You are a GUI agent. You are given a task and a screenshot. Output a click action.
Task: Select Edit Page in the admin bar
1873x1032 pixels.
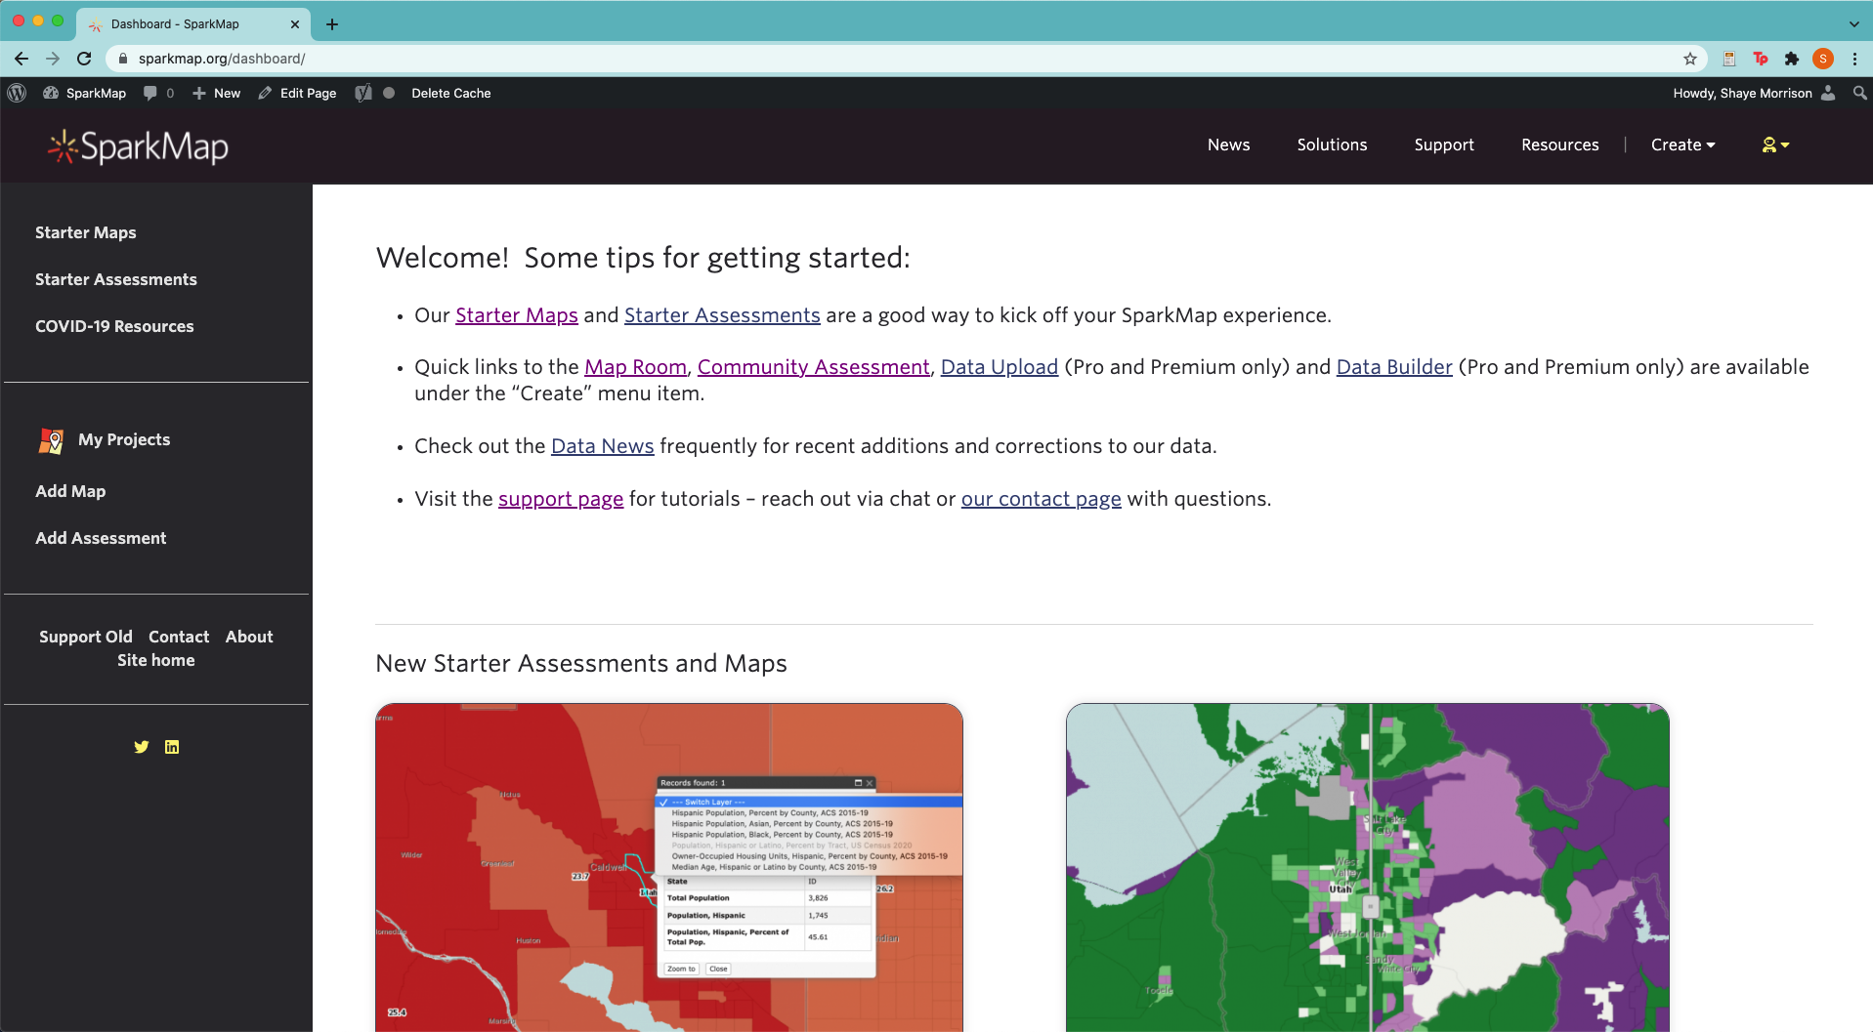[x=298, y=93]
